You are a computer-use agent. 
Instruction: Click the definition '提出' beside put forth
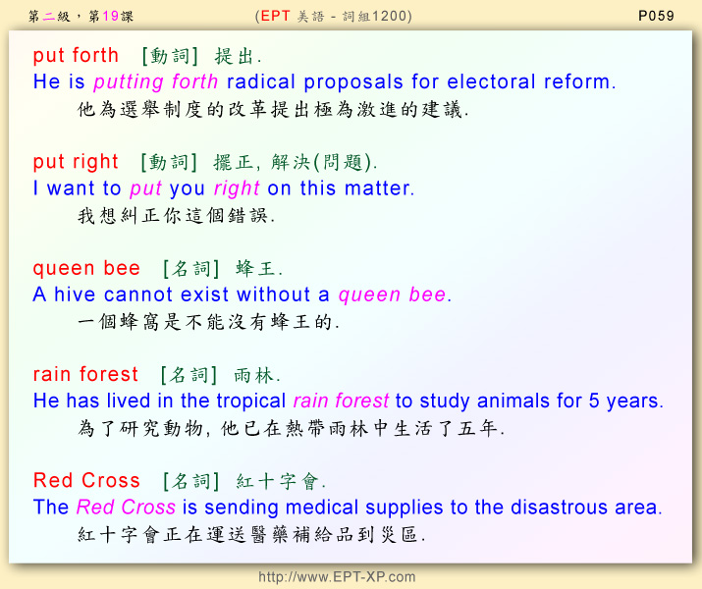tap(238, 56)
